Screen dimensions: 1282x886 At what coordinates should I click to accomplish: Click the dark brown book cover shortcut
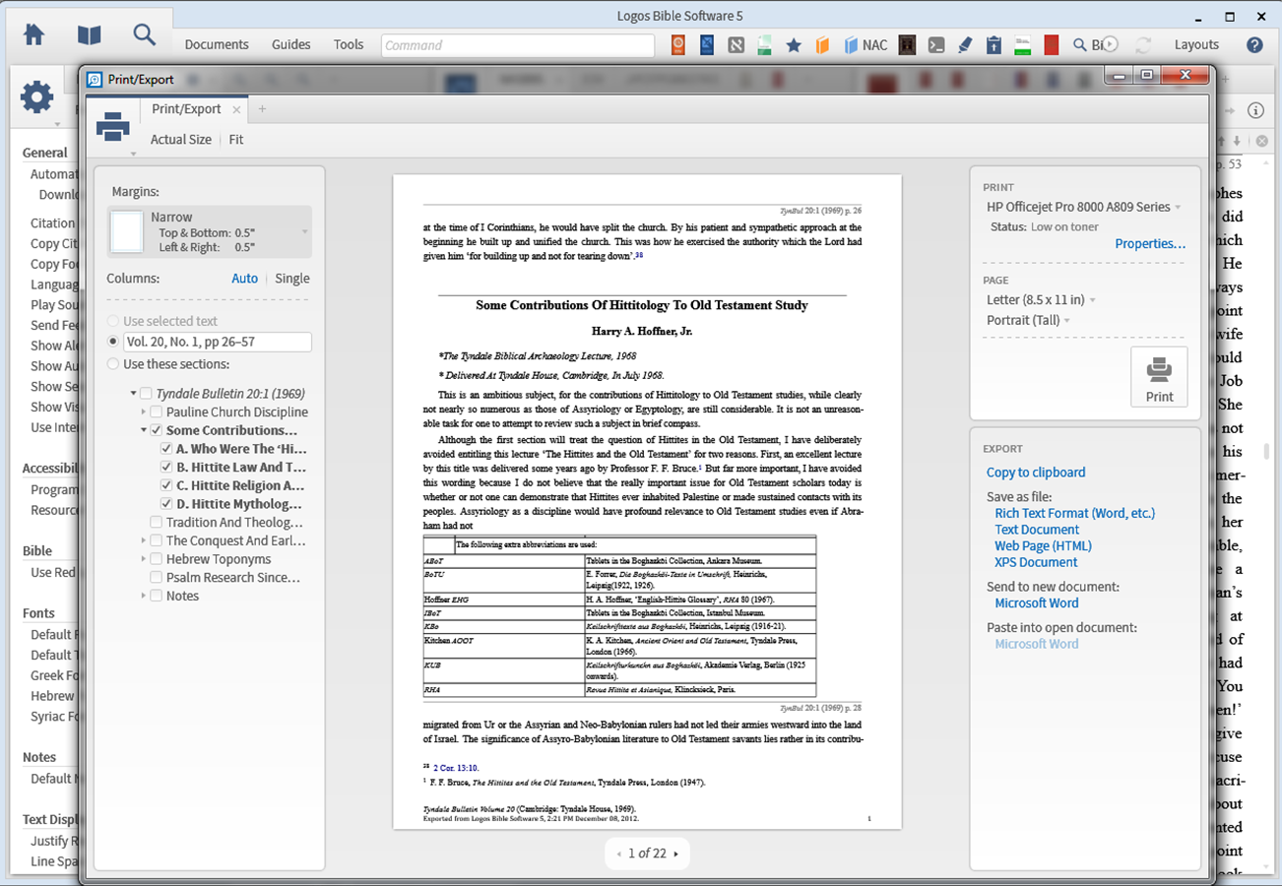tap(908, 44)
